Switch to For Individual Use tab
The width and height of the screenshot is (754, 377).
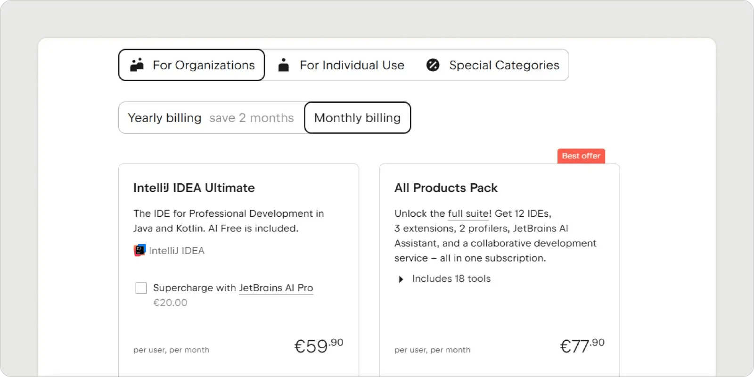pos(341,65)
